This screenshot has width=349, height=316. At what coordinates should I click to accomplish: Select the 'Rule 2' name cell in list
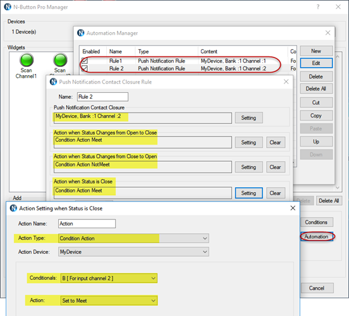[x=116, y=68]
